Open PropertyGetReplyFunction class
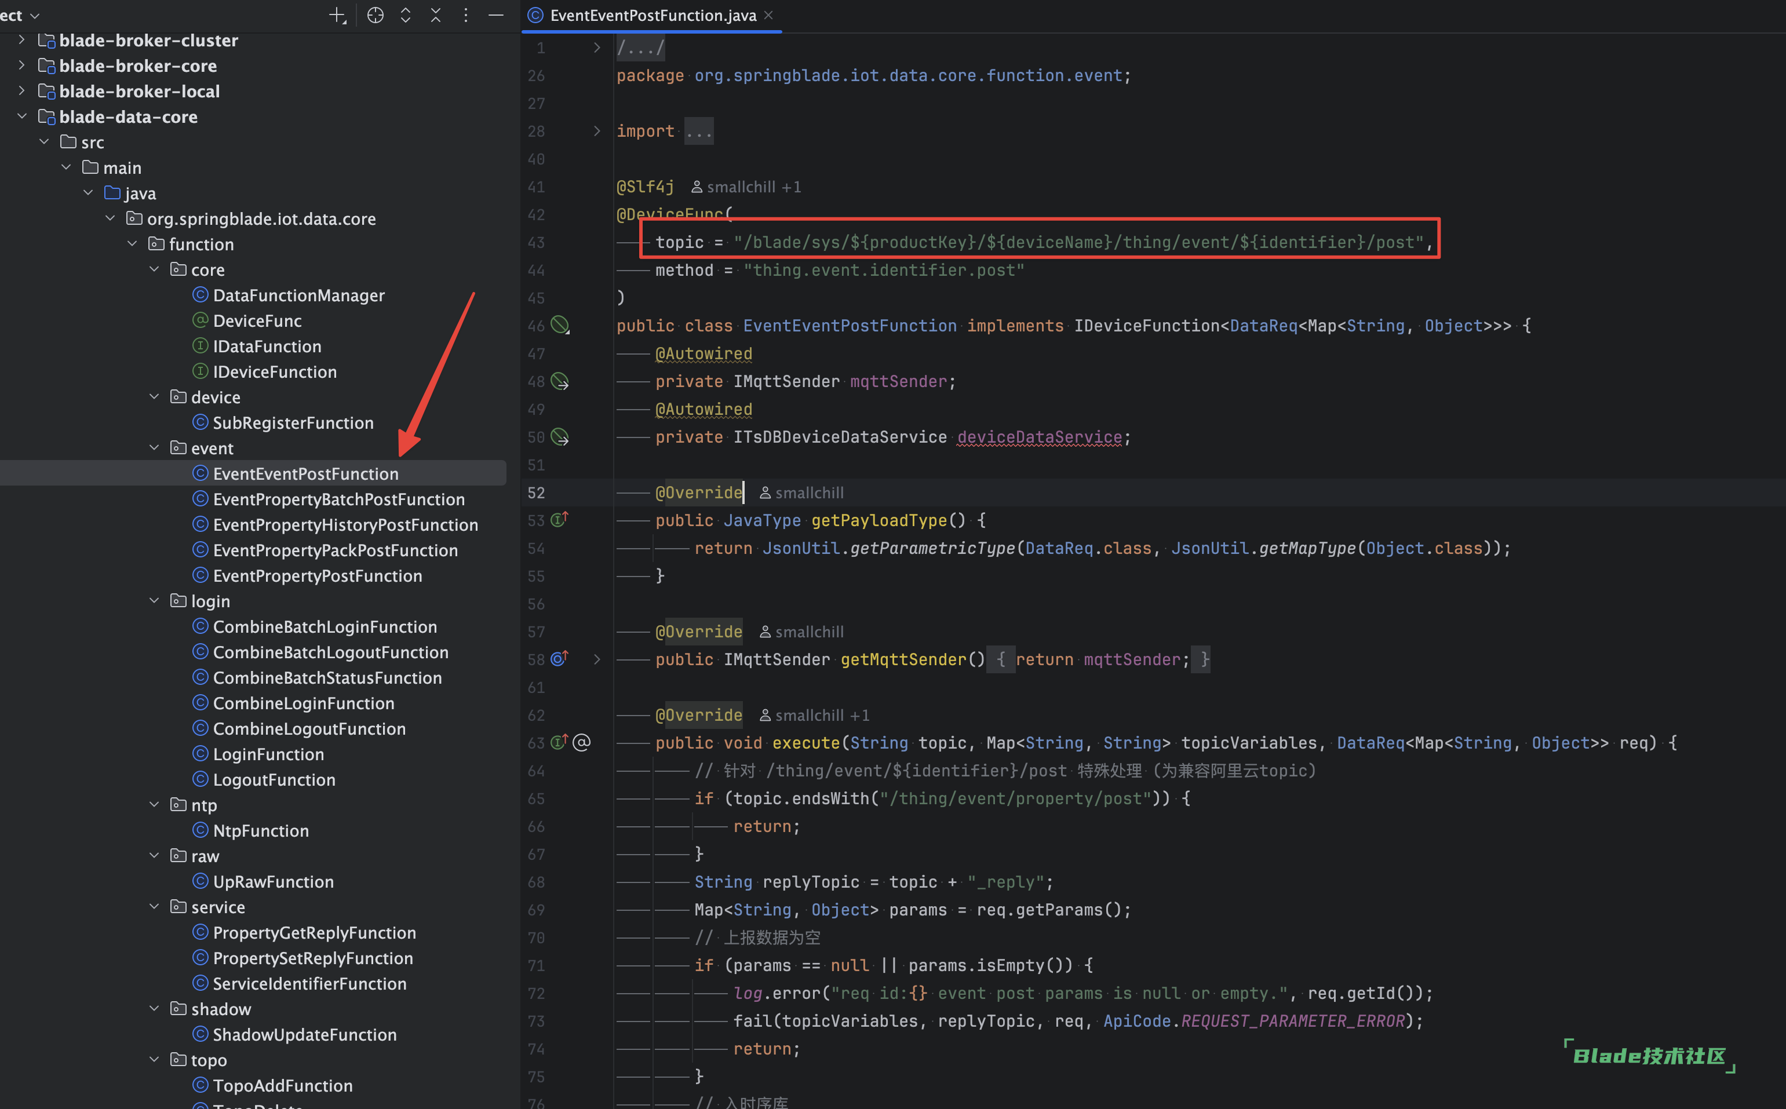 (x=314, y=932)
